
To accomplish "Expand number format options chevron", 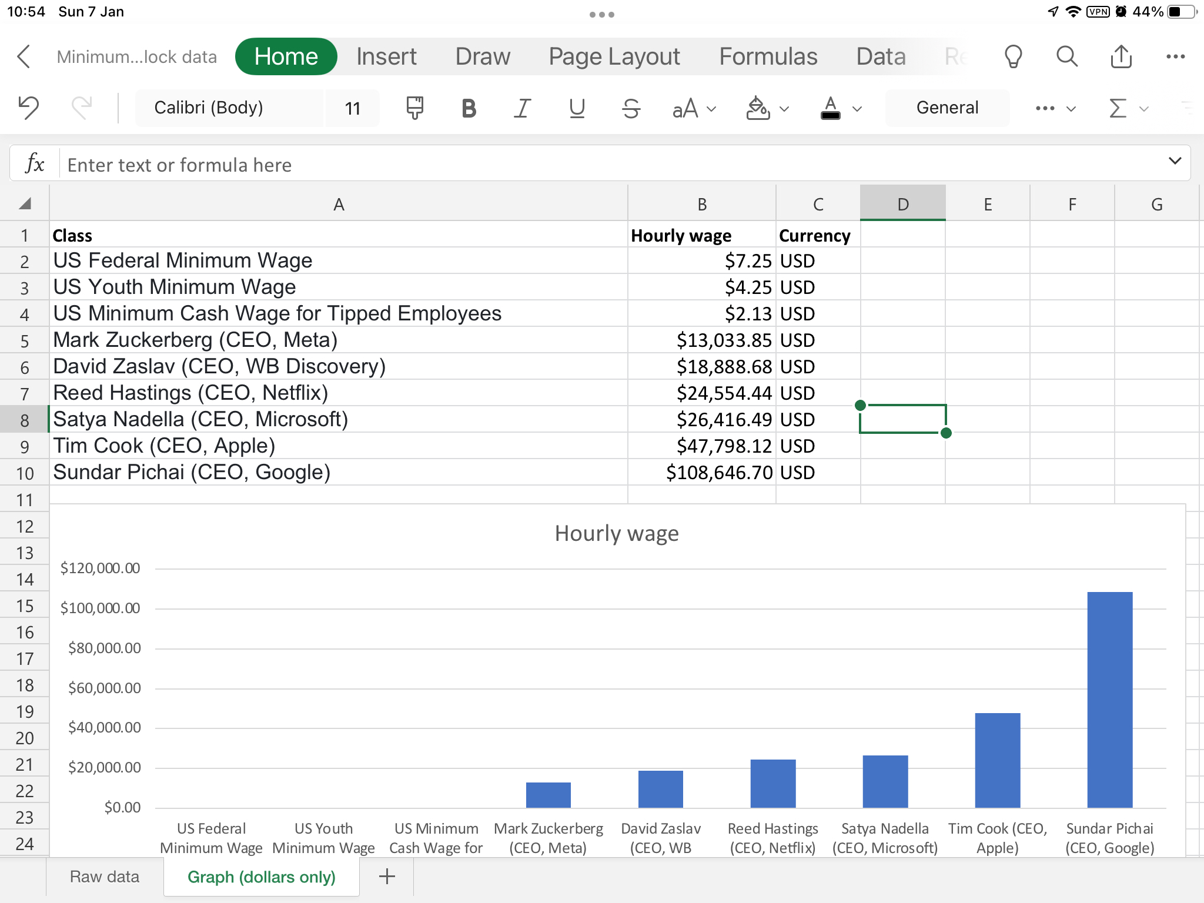I will point(1071,109).
